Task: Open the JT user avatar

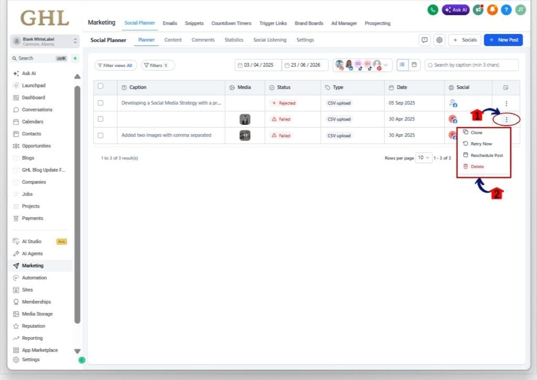Action: coord(521,10)
